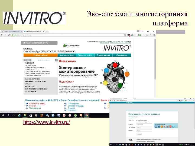
Task: Click the 'Пионерская' office link
Action: 74,104
